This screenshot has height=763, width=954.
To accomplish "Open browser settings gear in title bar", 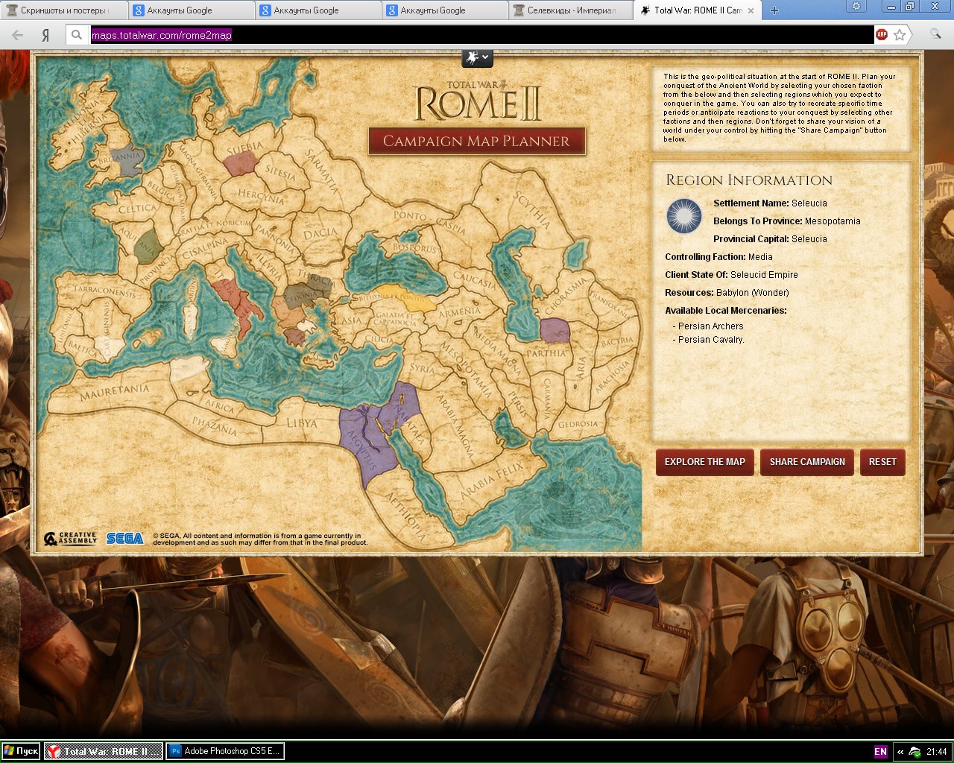I will tap(856, 6).
